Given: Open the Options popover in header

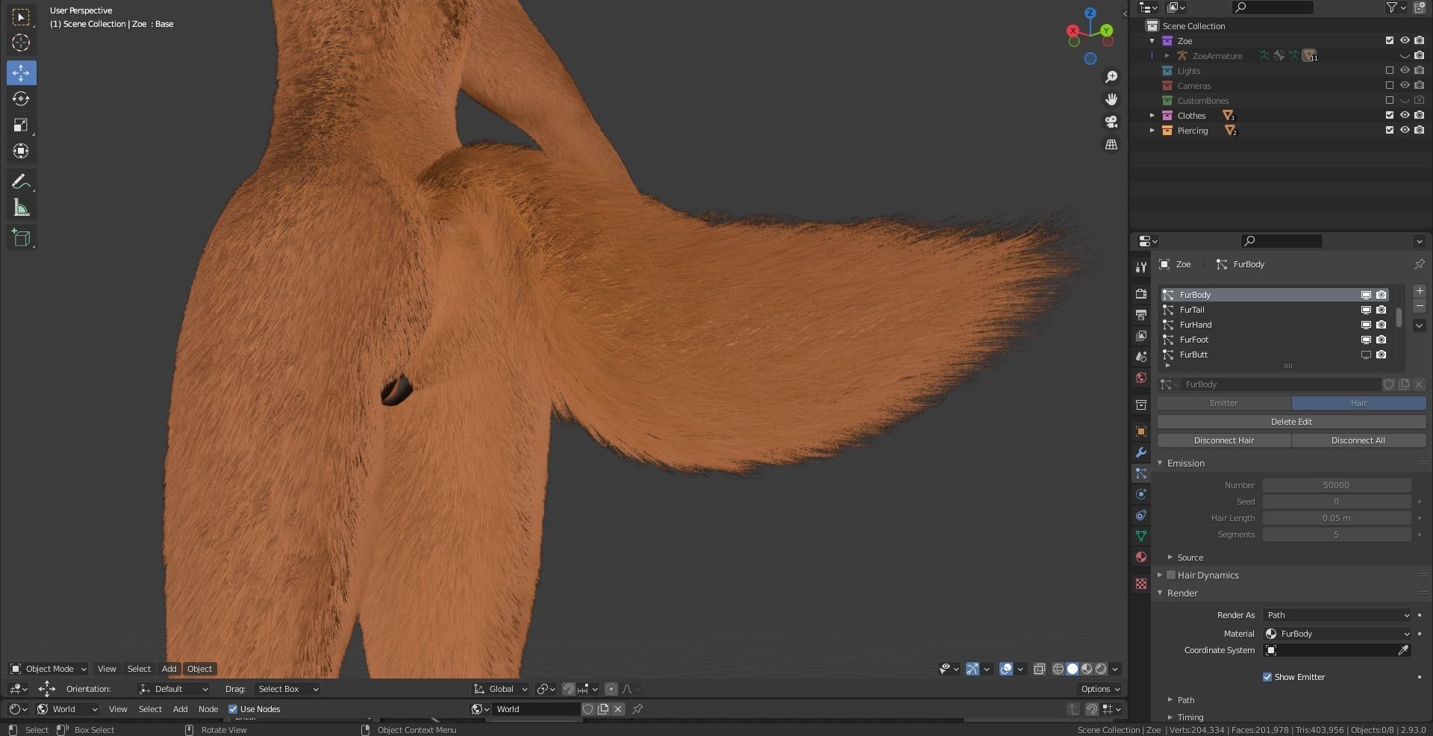Looking at the screenshot, I should 1100,689.
